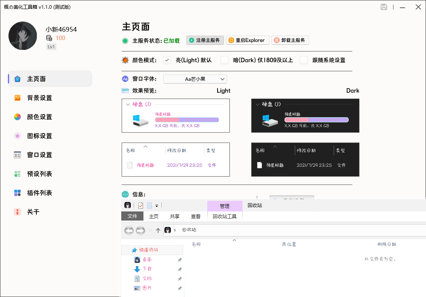Click Light preview disk usage bar
Viewport: 426px width, 297px height.
click(187, 120)
